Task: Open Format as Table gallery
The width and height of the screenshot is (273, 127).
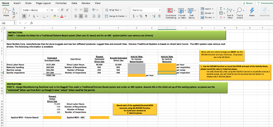Action: coord(182,13)
